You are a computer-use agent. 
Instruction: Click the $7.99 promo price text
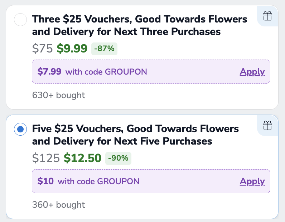pos(49,72)
